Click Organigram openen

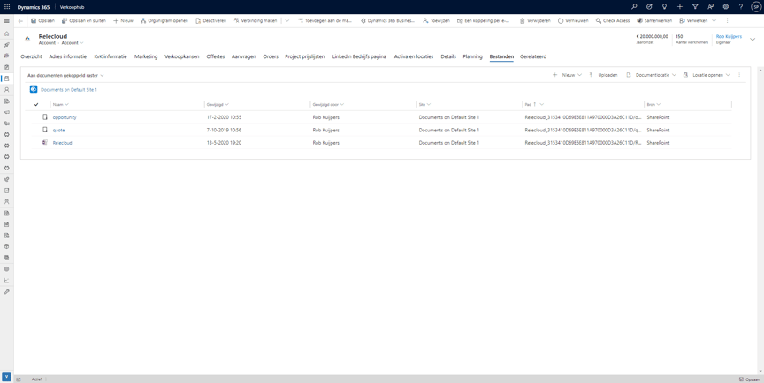[x=164, y=21]
